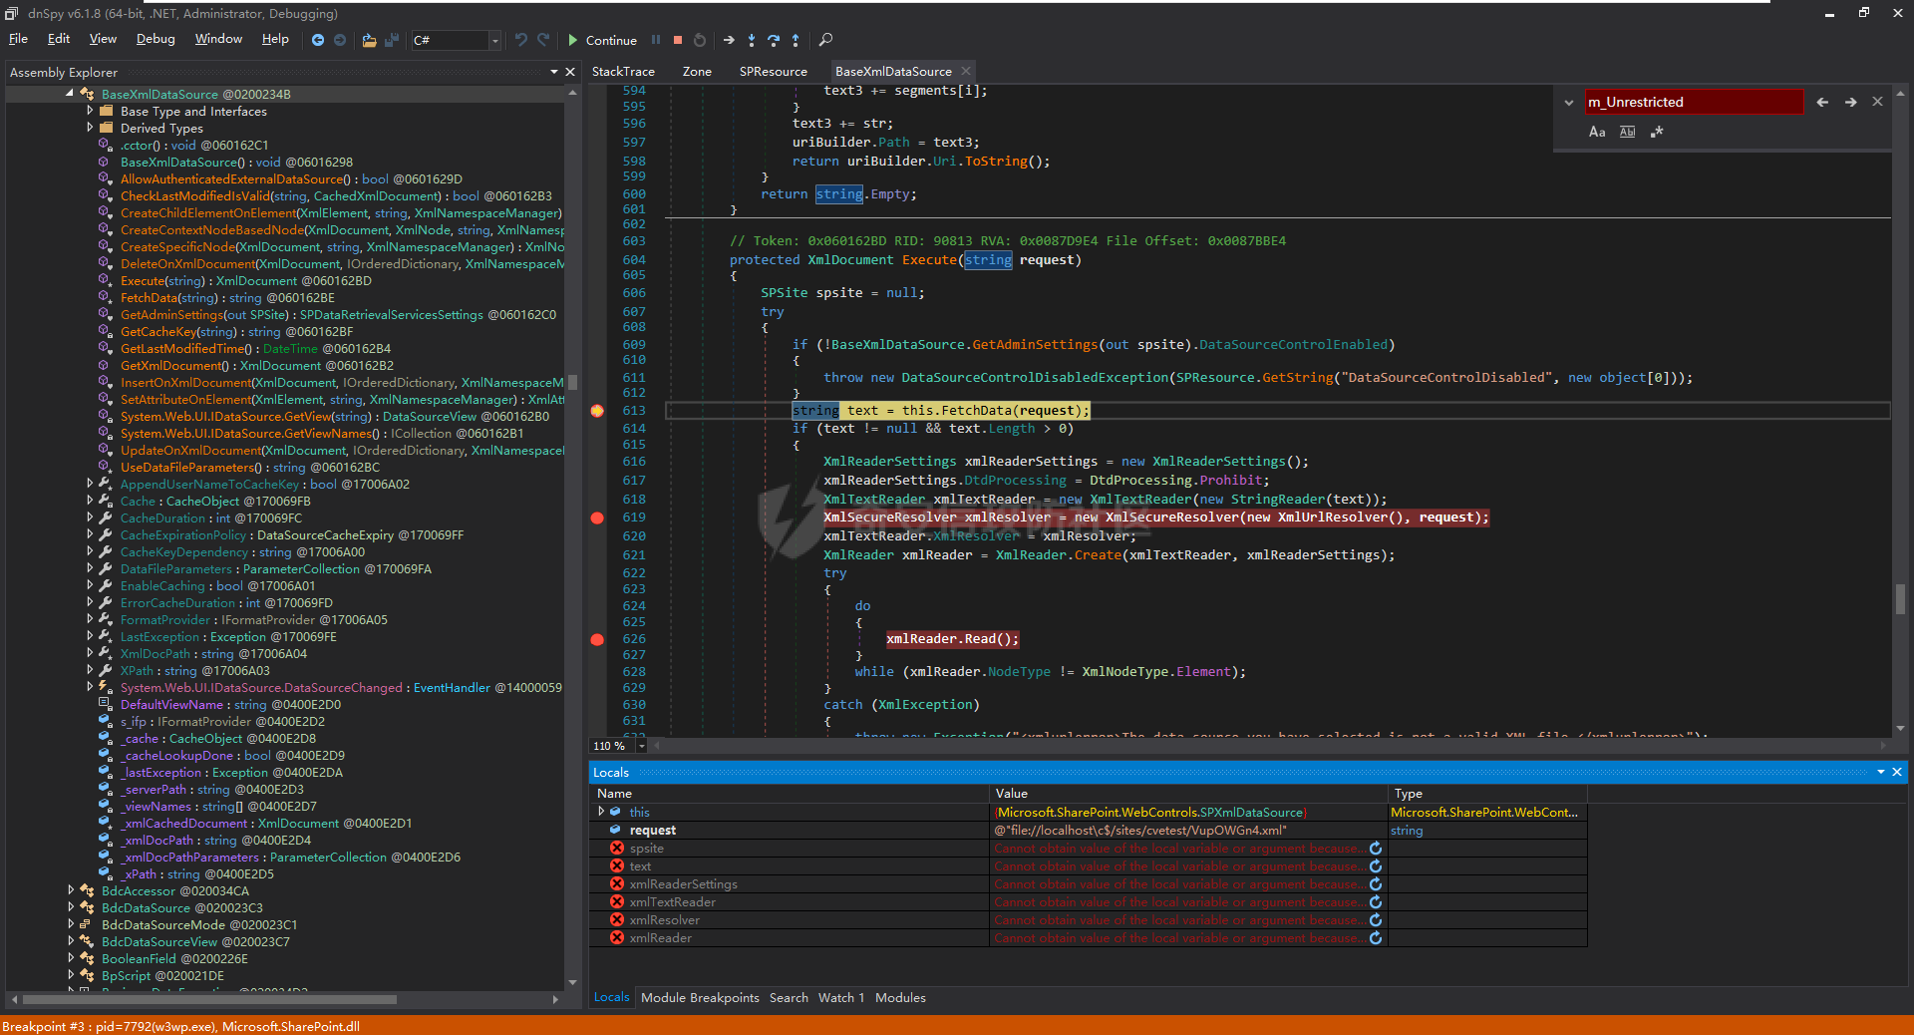This screenshot has width=1914, height=1035.
Task: Switch to Module Breakpoints tab
Action: pos(700,997)
